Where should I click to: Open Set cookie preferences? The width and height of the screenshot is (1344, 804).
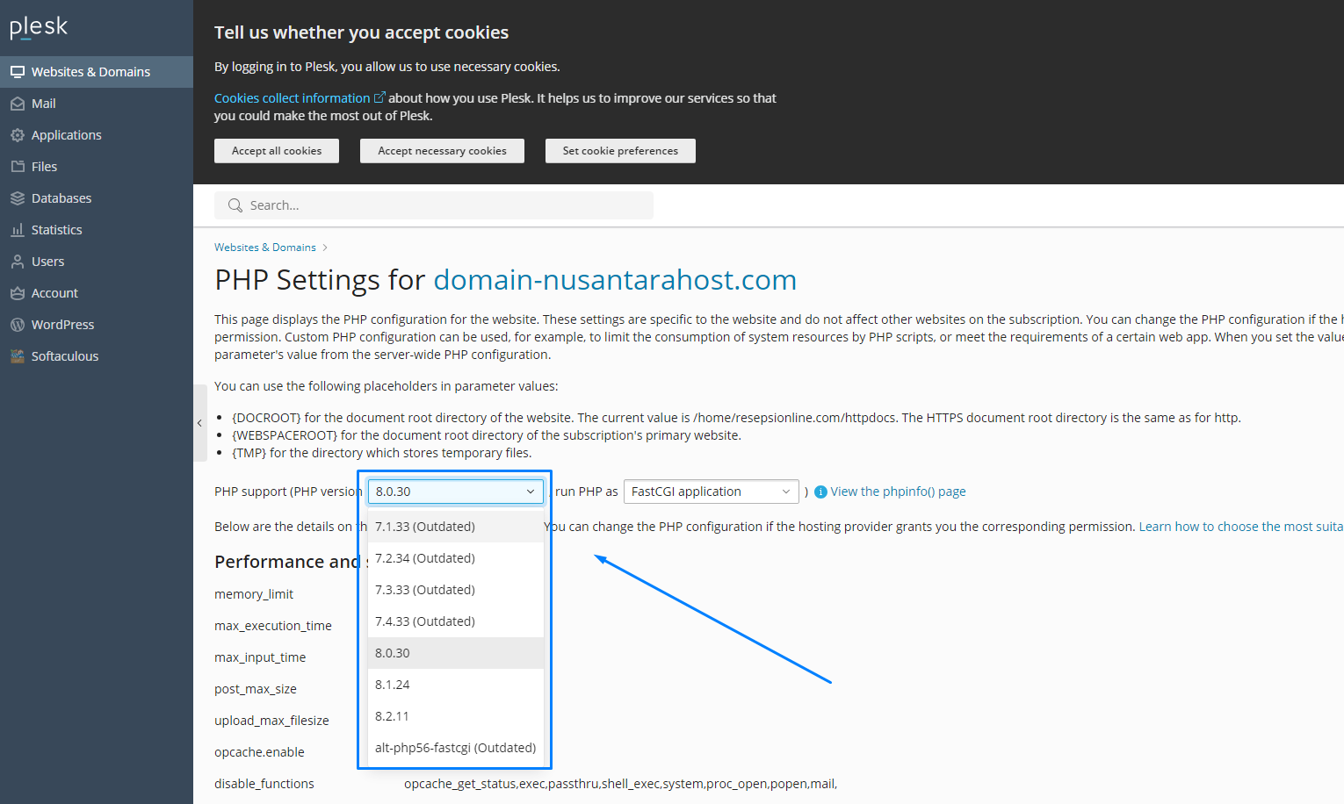[619, 150]
